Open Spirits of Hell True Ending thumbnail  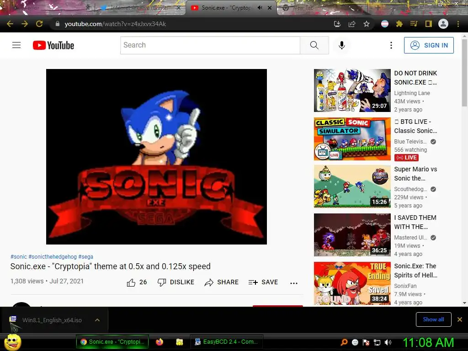coord(352,283)
